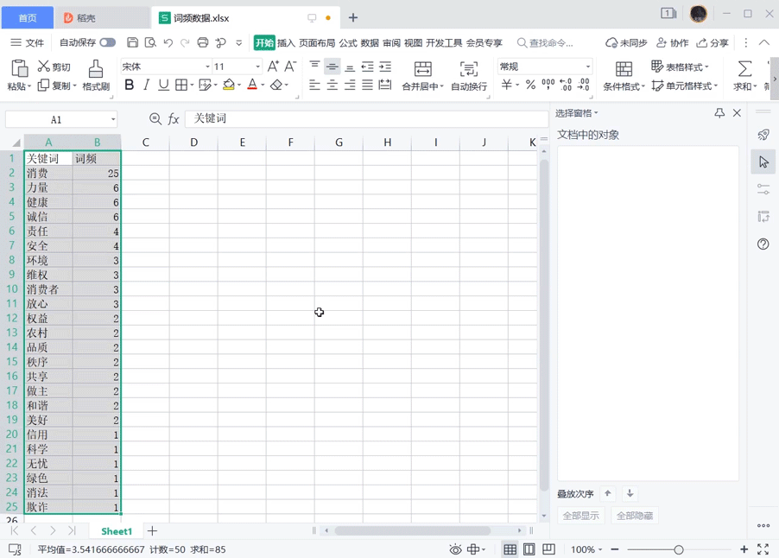
Task: Toggle Wrap Text (自动换行) icon
Action: point(468,70)
